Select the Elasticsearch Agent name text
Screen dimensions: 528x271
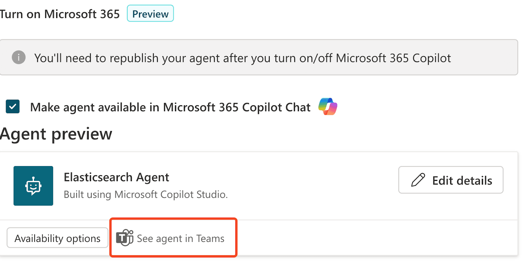pos(116,177)
